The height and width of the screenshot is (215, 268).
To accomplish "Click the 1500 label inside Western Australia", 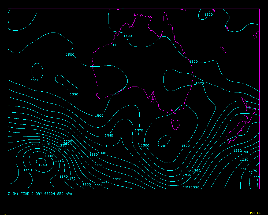I will [115, 45].
